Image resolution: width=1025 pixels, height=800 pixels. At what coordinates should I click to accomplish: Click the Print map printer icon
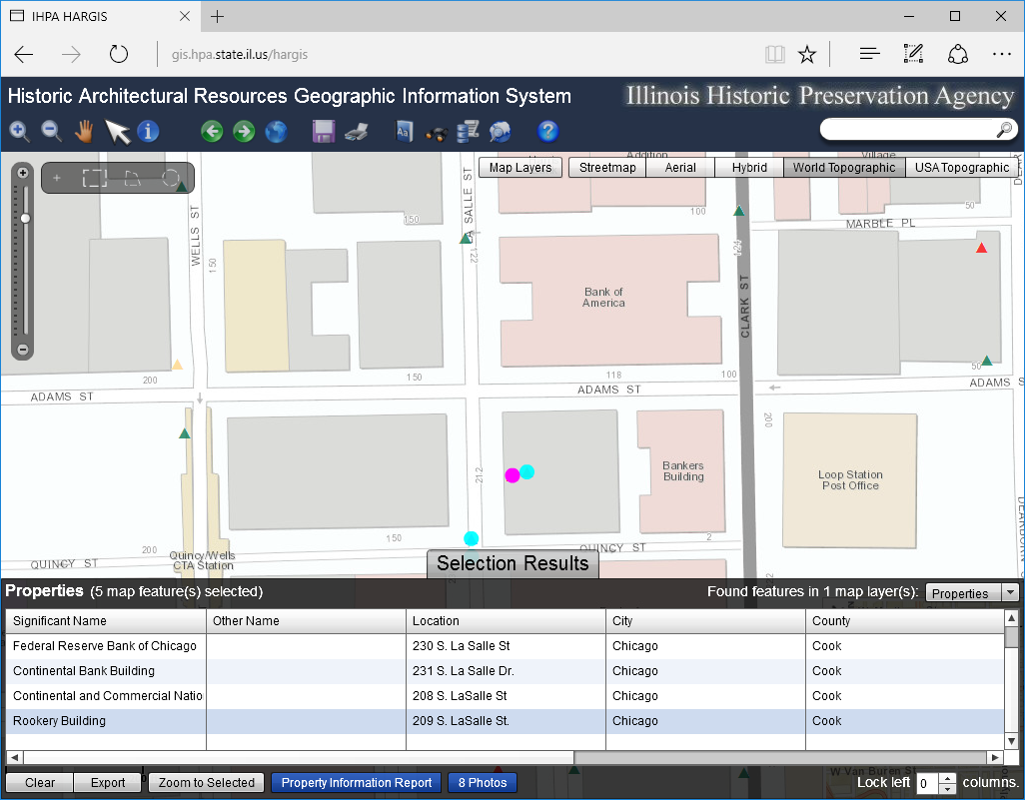pos(357,131)
